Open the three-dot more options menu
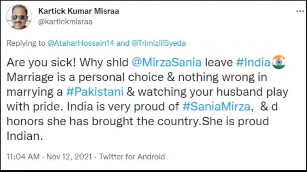Image resolution: width=307 pixels, height=172 pixels. point(300,11)
